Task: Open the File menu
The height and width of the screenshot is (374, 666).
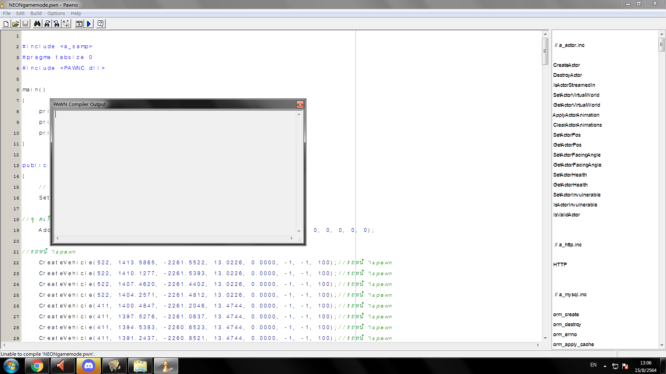Action: [7, 13]
